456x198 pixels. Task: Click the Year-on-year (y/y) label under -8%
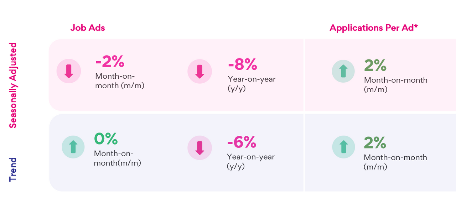[252, 84]
